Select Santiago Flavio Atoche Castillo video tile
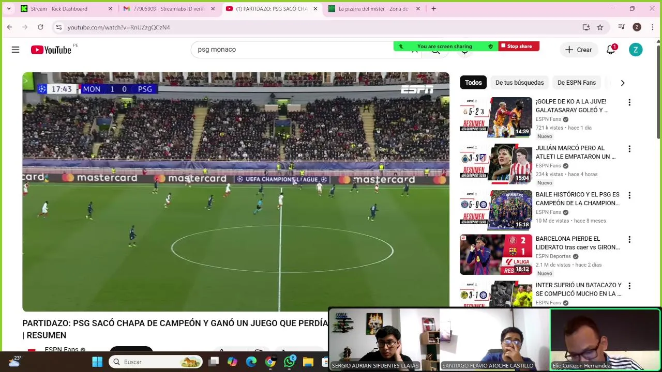This screenshot has width=662, height=372. (x=495, y=339)
